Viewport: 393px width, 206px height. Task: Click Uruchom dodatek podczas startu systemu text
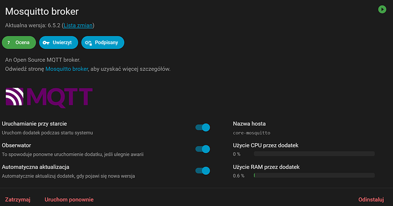click(47, 133)
